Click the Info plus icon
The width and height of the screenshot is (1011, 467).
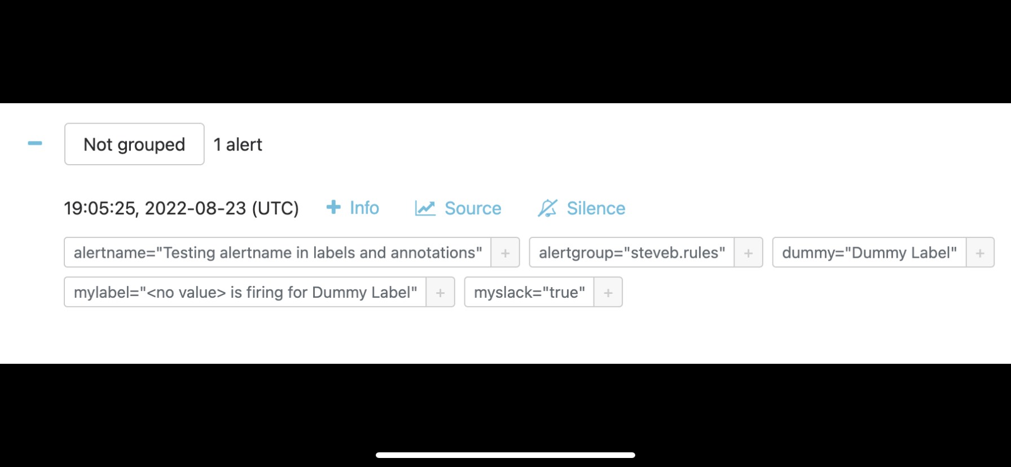[x=334, y=208]
